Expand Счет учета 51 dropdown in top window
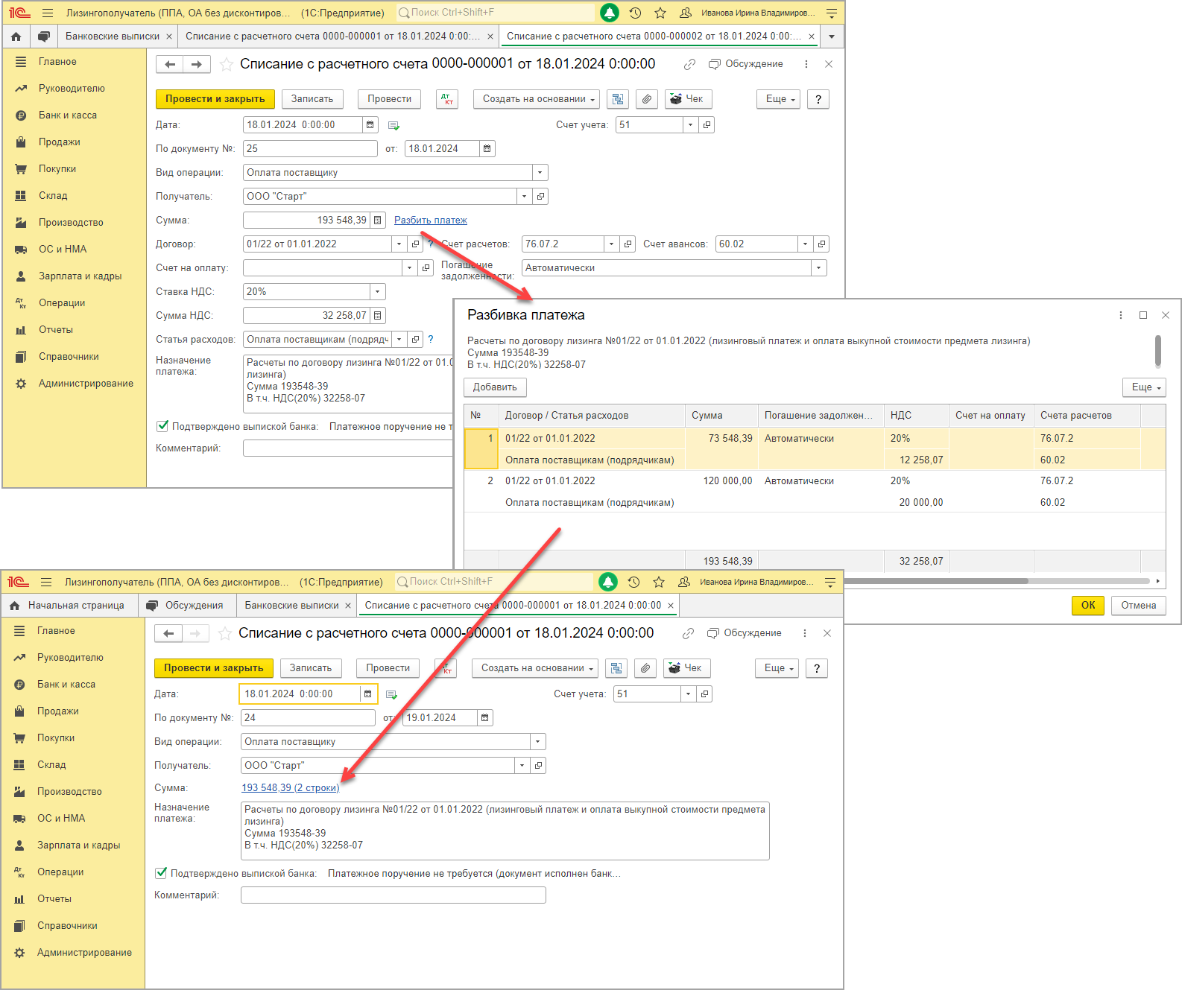Screen dimensions: 1182x990 690,125
